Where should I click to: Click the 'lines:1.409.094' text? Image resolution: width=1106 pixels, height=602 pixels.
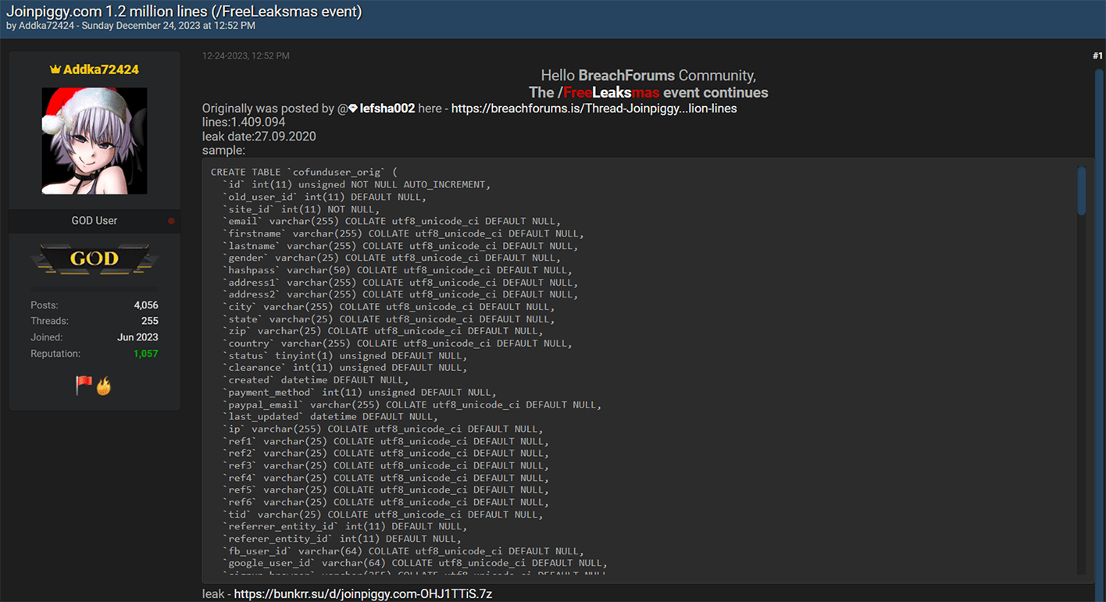pyautogui.click(x=244, y=123)
